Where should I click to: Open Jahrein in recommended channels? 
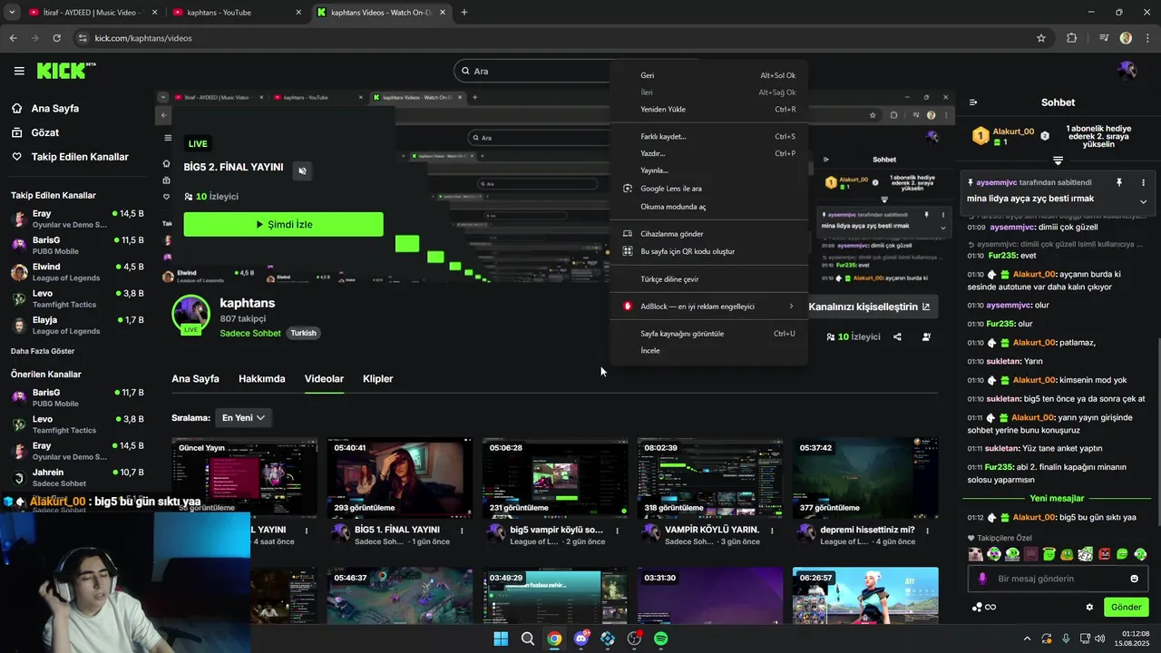click(x=77, y=477)
